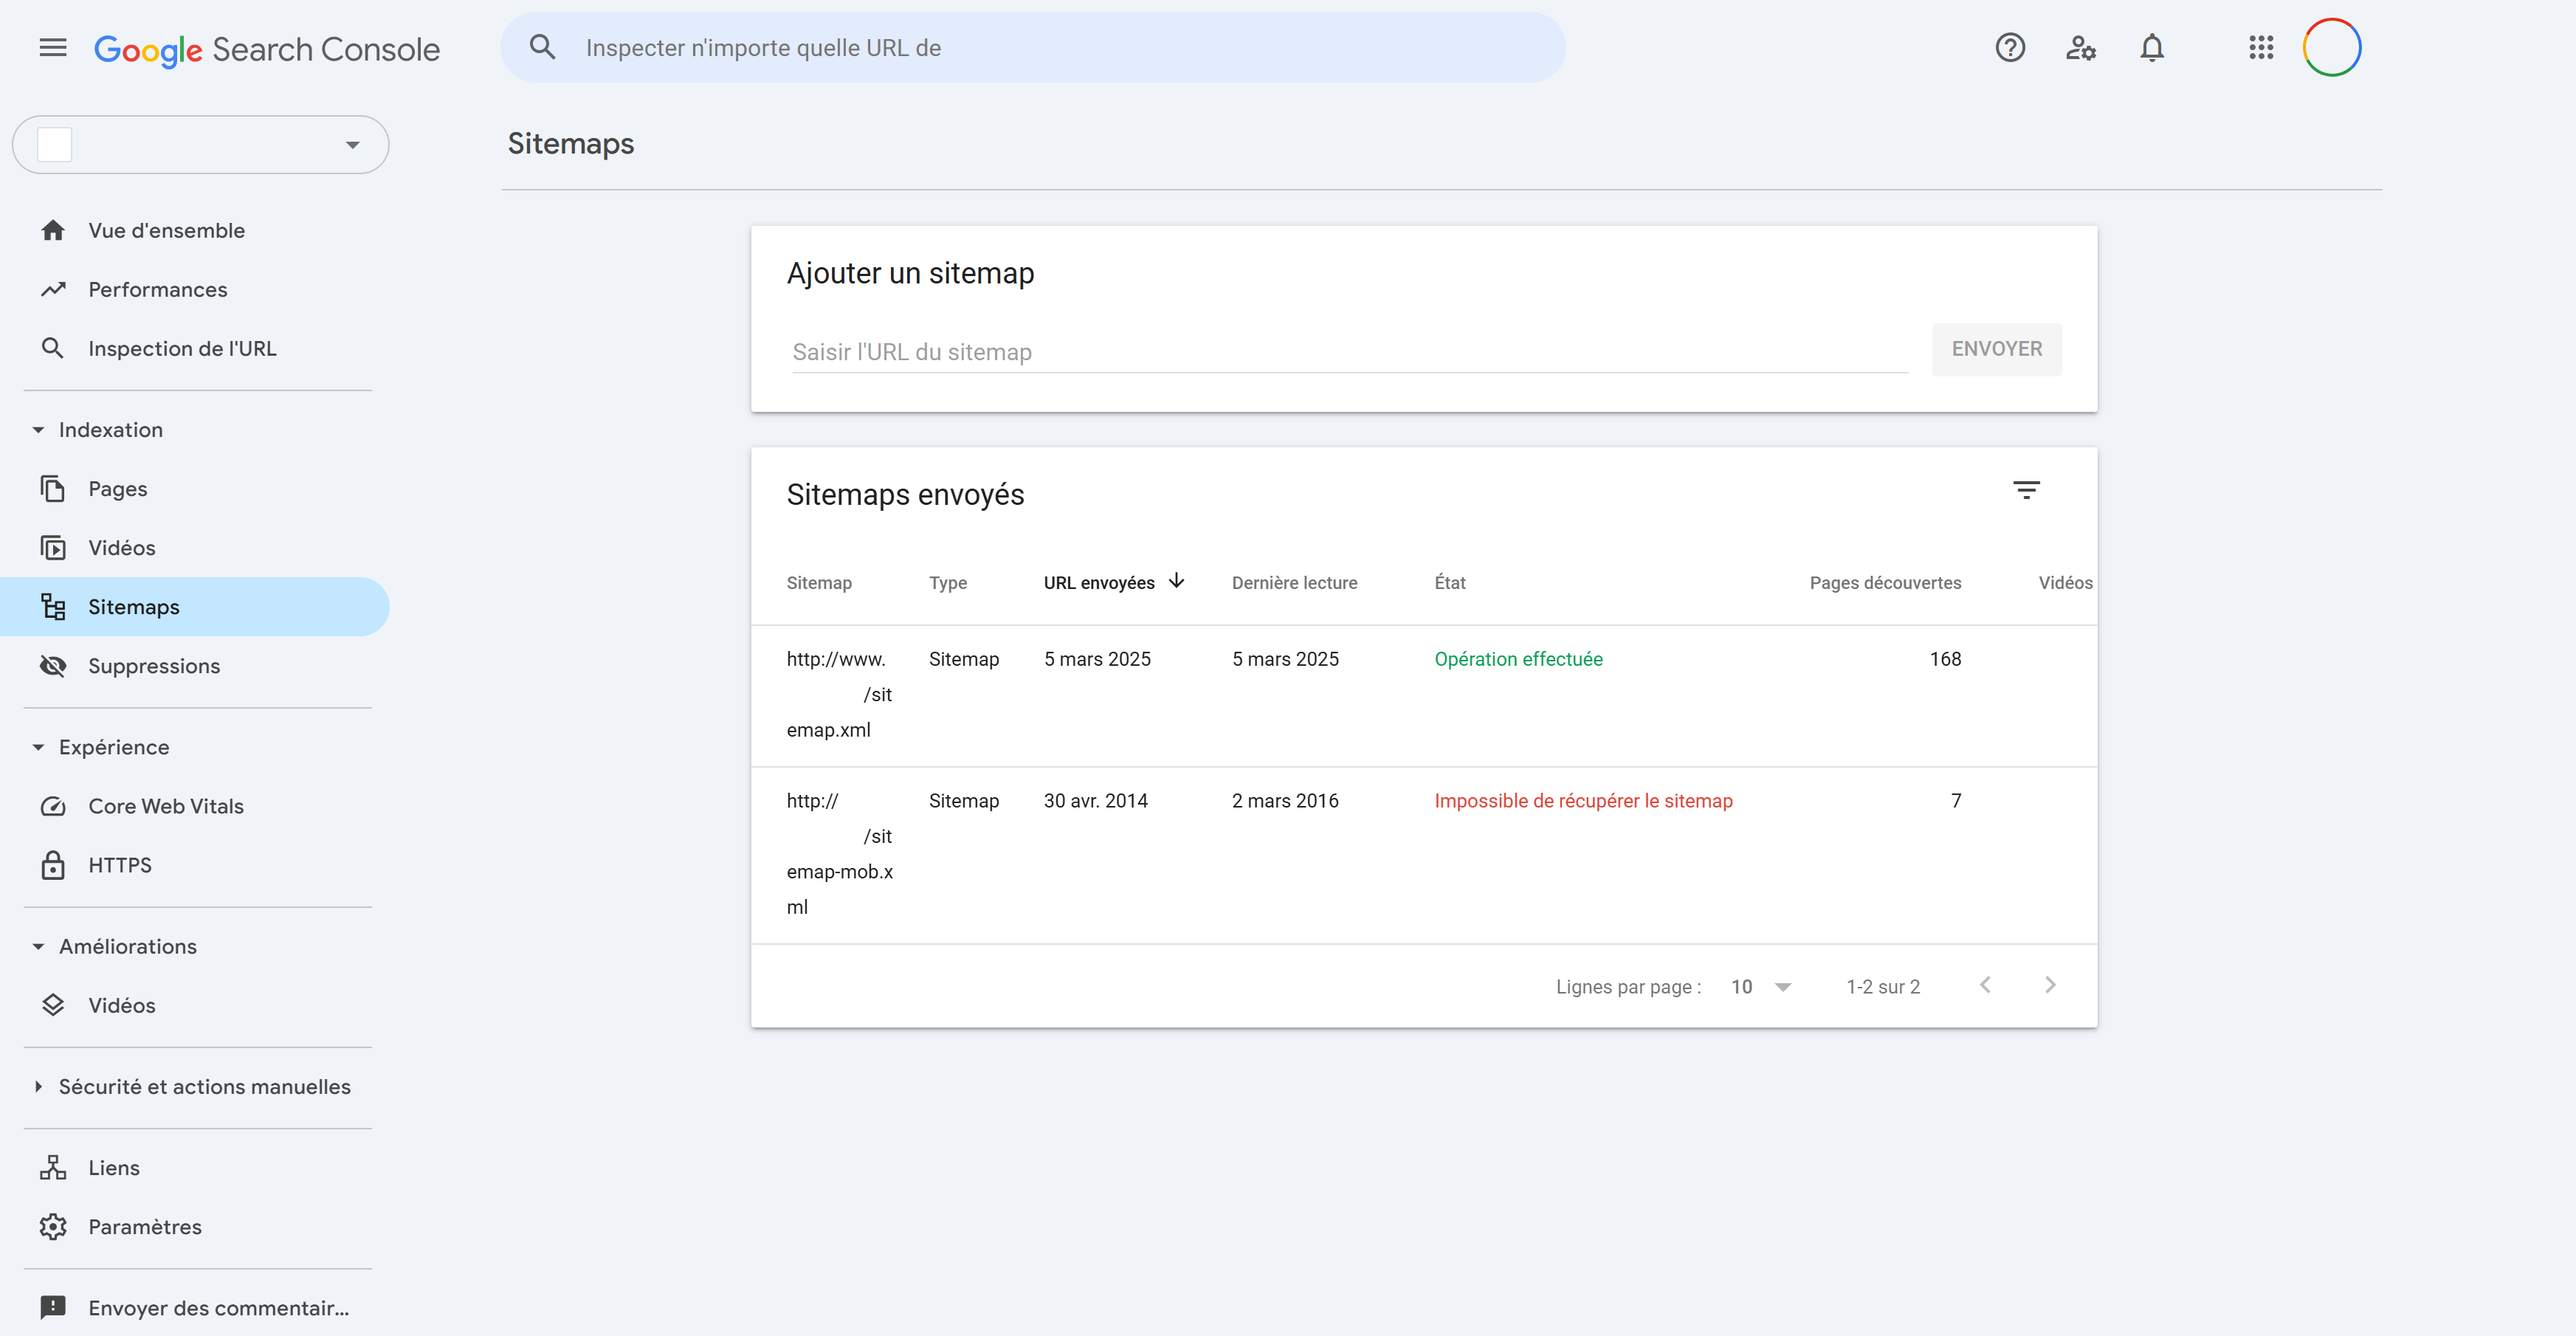2576x1336 pixels.
Task: Open the sitemap.xml row status link
Action: click(x=1518, y=658)
